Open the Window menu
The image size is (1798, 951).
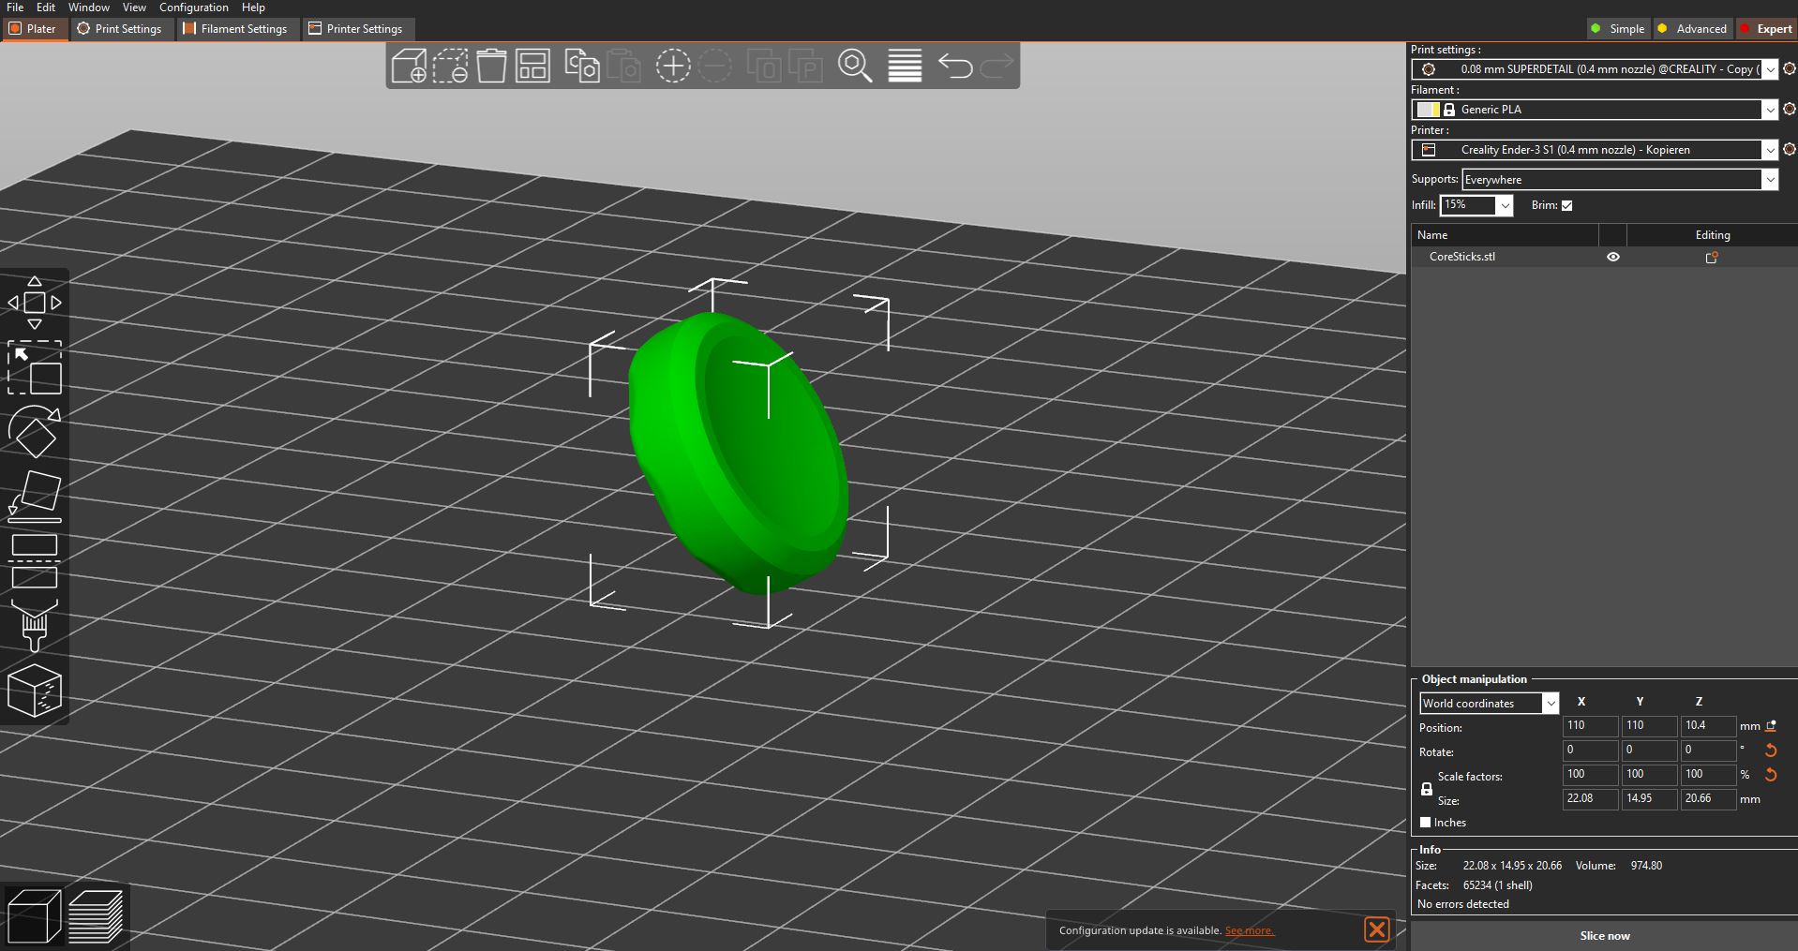[x=89, y=7]
